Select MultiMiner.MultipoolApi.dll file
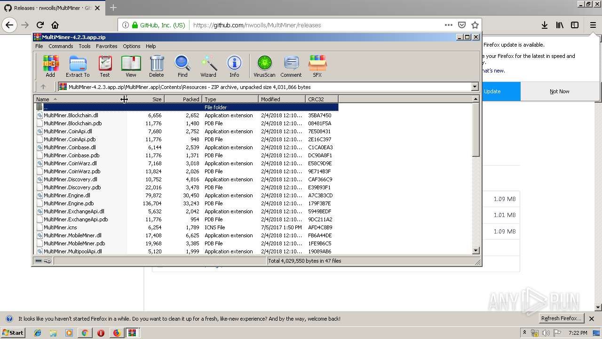Image resolution: width=602 pixels, height=339 pixels. (x=73, y=251)
